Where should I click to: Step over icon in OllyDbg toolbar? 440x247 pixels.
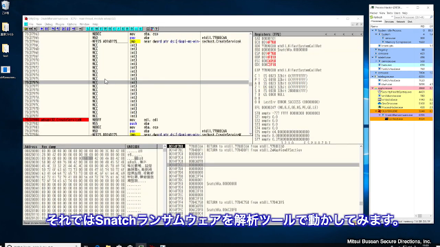tap(58, 29)
